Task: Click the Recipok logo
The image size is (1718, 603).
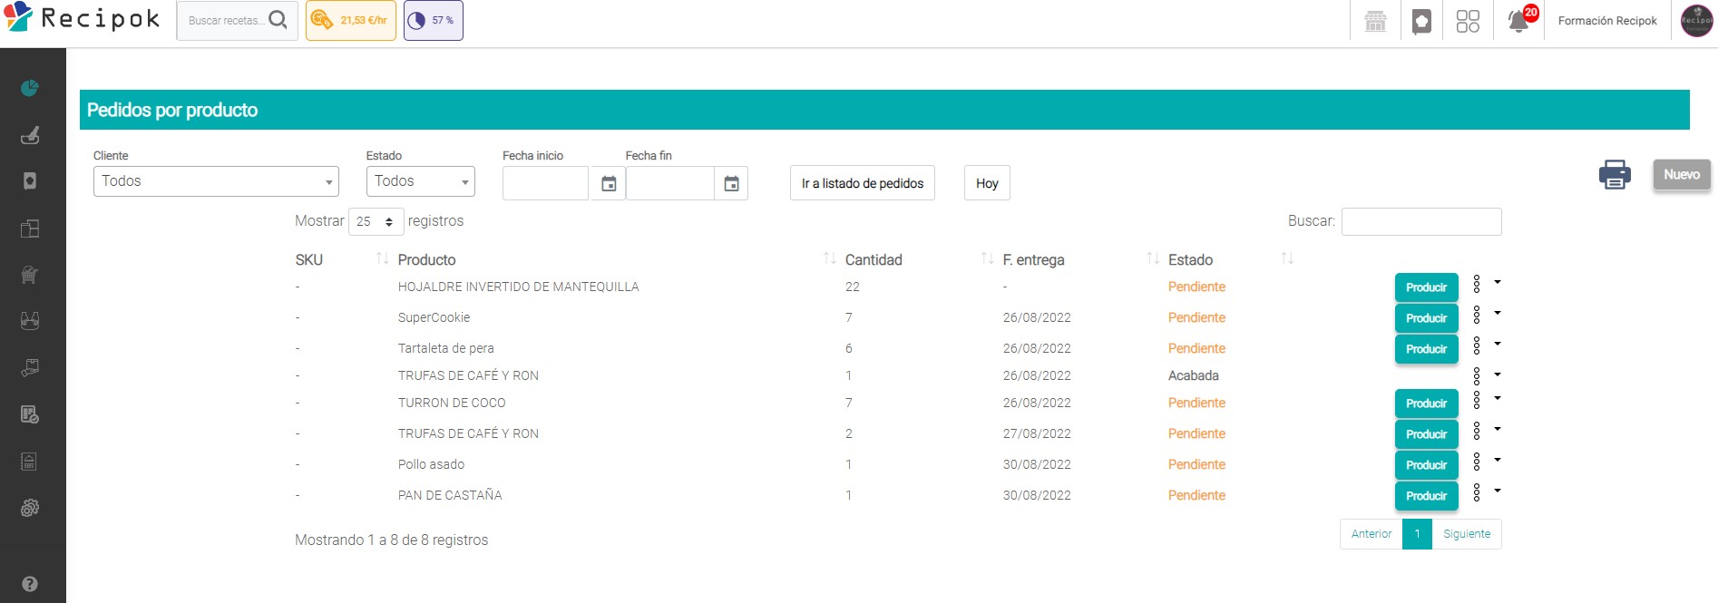Action: (82, 18)
